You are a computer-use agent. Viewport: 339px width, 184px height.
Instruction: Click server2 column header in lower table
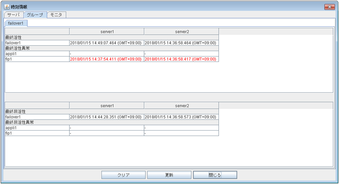click(x=181, y=106)
